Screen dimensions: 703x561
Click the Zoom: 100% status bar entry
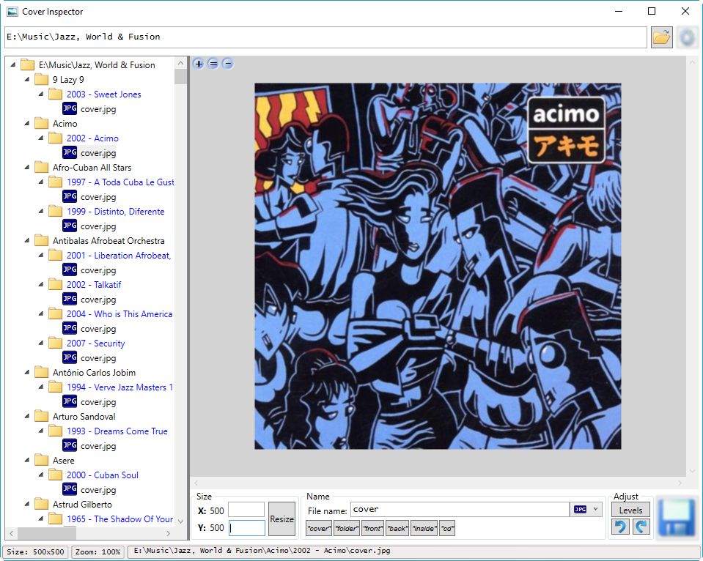[97, 551]
